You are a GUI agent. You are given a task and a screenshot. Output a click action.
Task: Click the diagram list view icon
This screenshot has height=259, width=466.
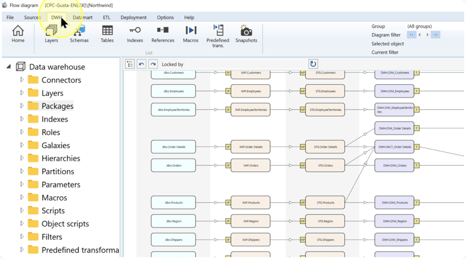click(x=130, y=64)
